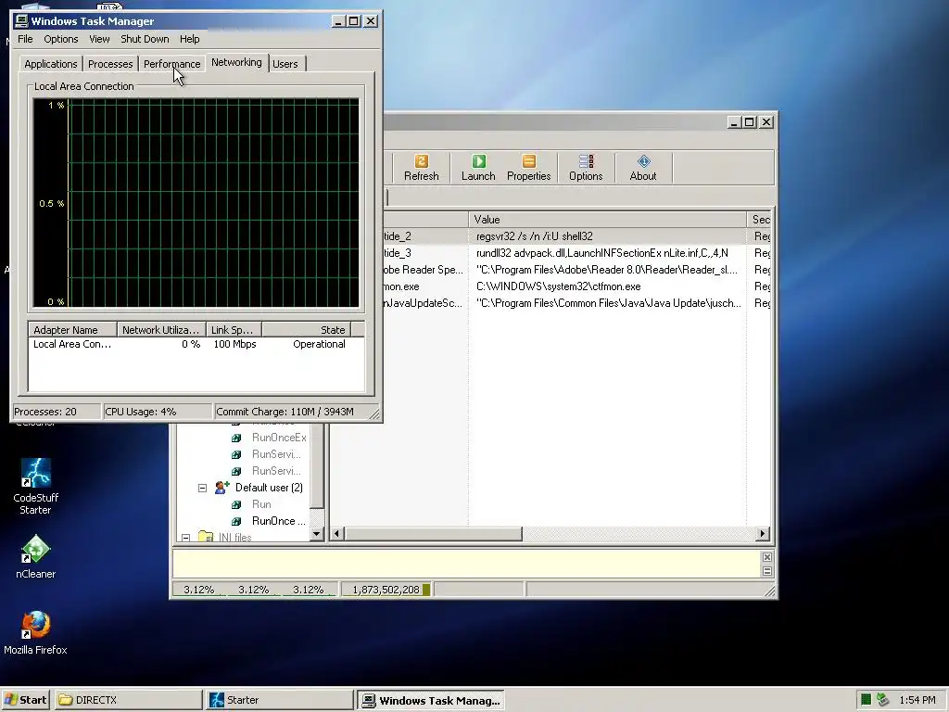Viewport: 949px width, 712px height.
Task: Click the network tray icon beside the clock
Action: (883, 700)
